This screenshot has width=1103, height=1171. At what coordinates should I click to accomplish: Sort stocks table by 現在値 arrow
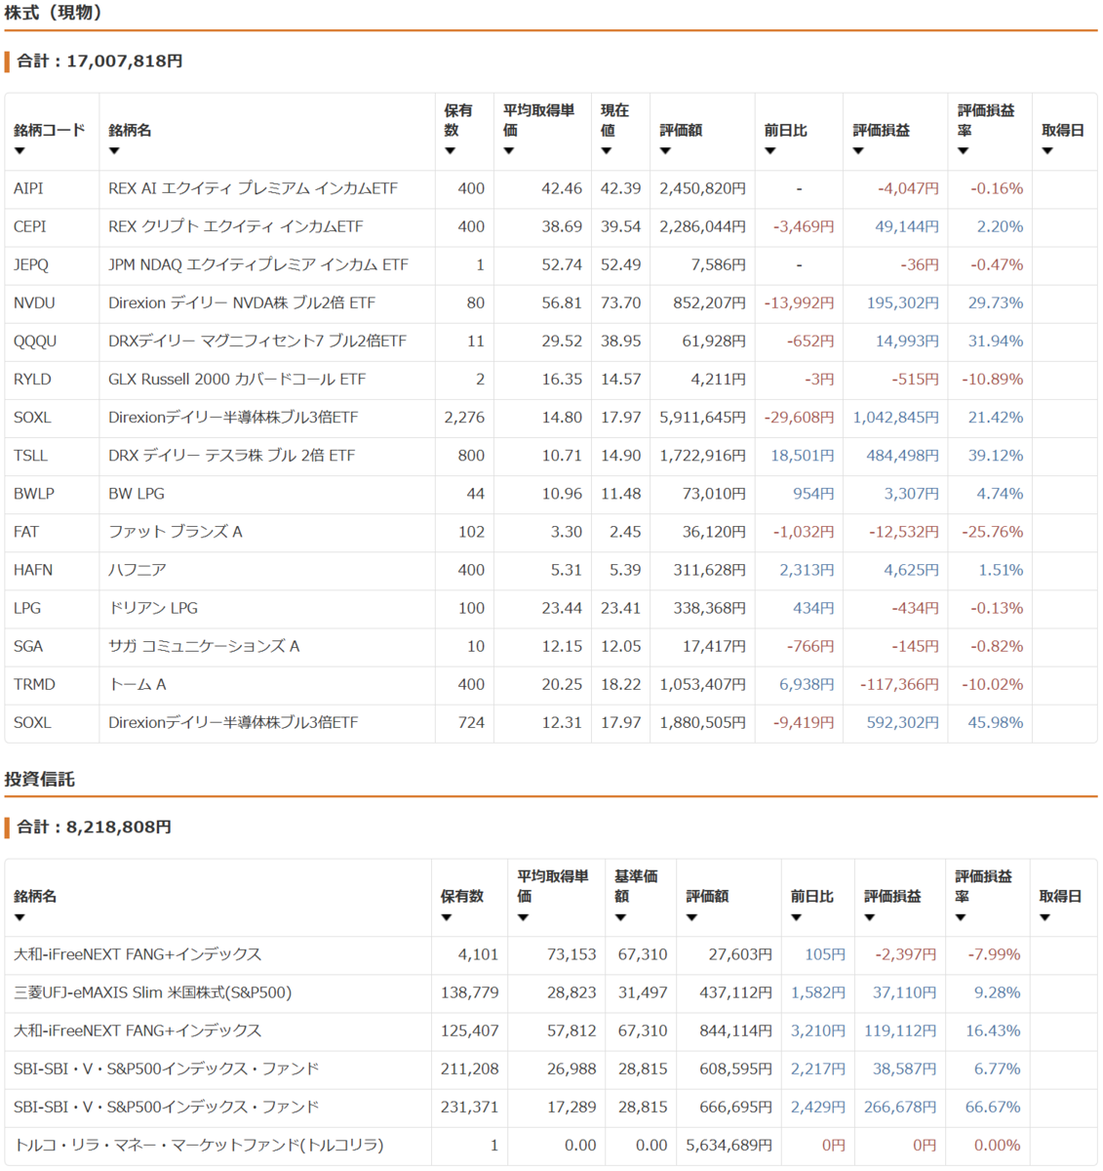tap(607, 151)
